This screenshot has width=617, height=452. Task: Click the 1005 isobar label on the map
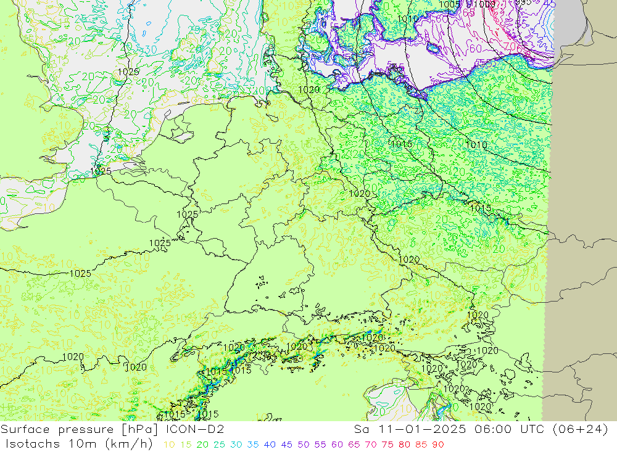(449, 4)
